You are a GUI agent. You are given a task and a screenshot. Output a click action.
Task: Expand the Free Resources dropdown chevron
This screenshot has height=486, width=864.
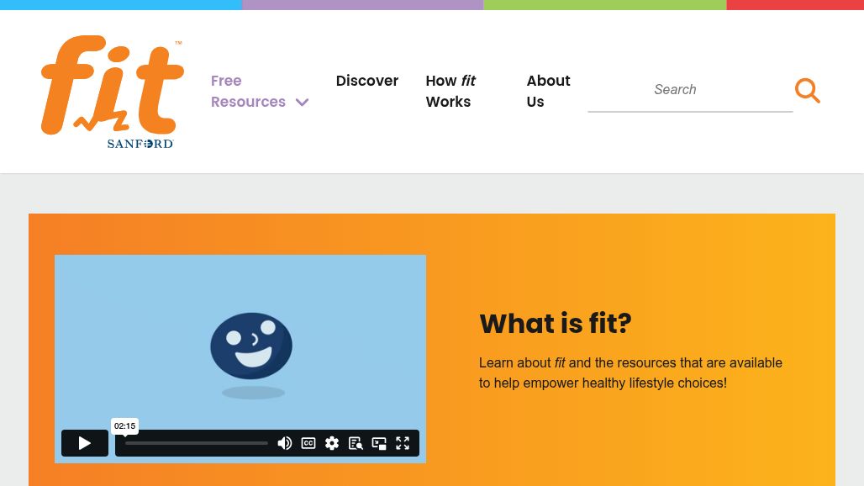[302, 103]
